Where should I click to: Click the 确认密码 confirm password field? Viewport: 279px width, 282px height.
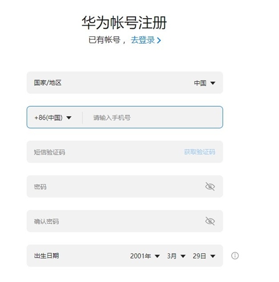[125, 221]
